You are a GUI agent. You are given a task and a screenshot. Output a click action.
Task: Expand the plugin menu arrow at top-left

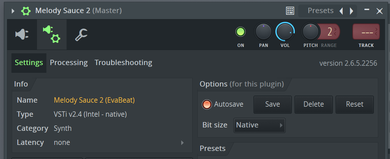(13, 11)
